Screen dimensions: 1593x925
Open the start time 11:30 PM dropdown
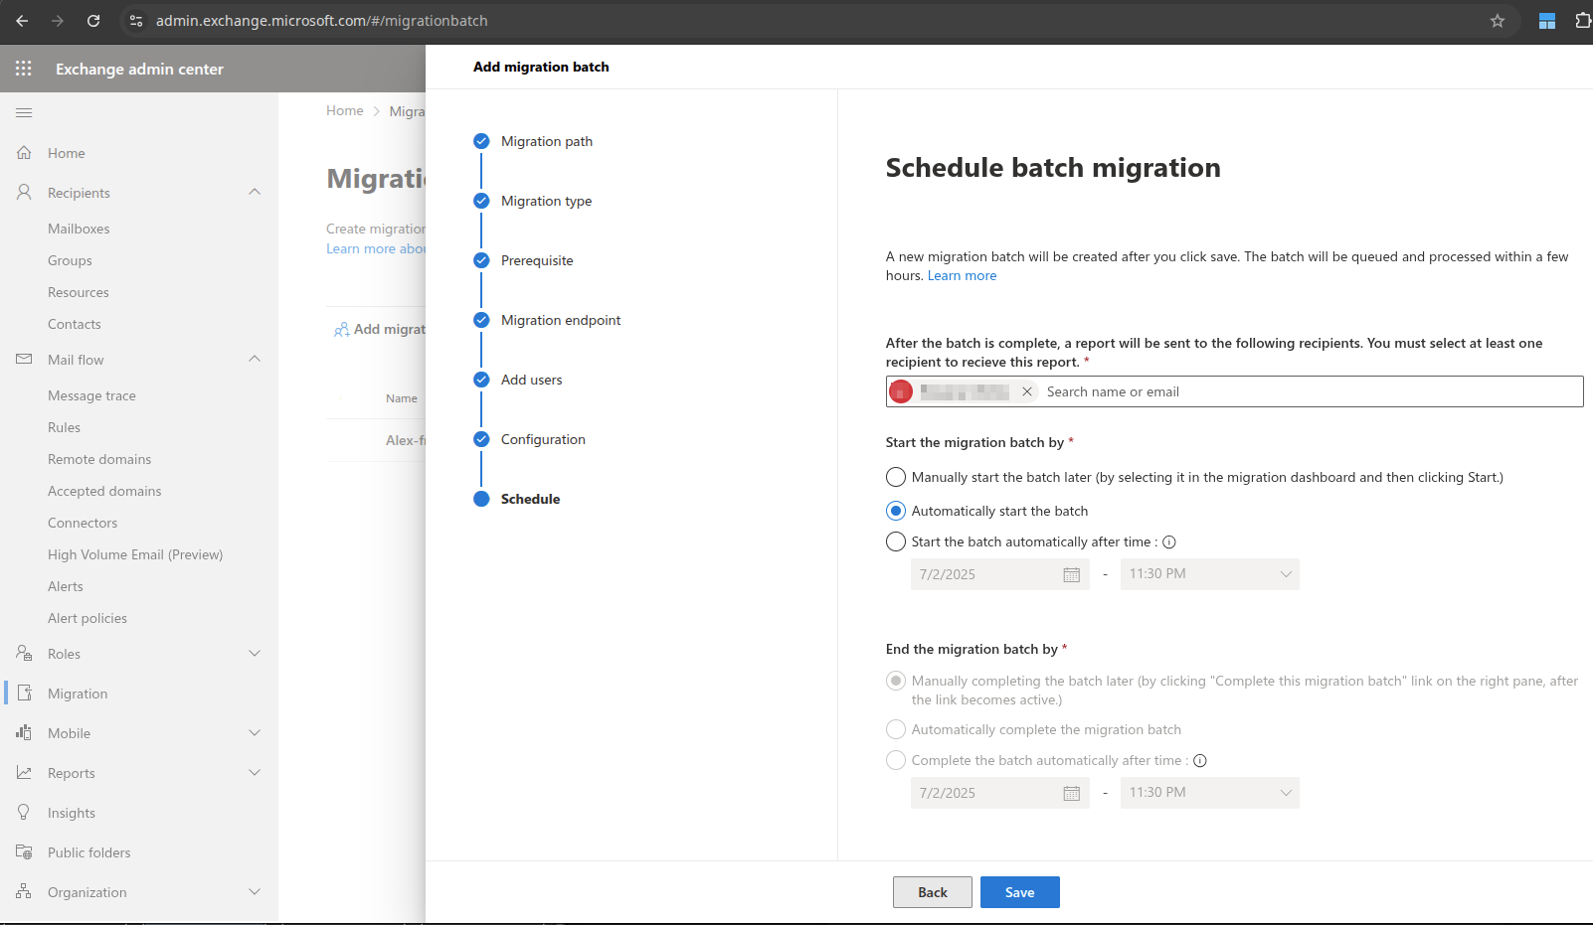pyautogui.click(x=1209, y=574)
